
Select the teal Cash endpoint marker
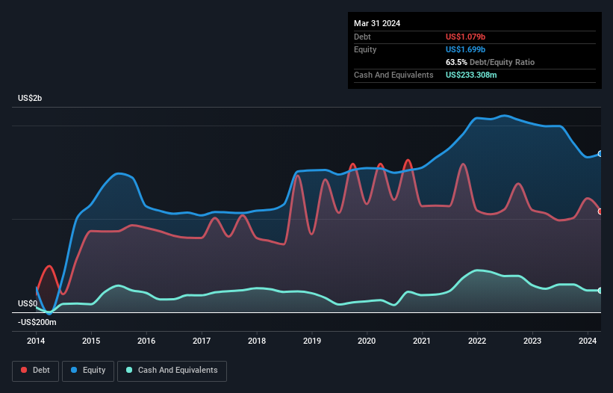(x=600, y=291)
